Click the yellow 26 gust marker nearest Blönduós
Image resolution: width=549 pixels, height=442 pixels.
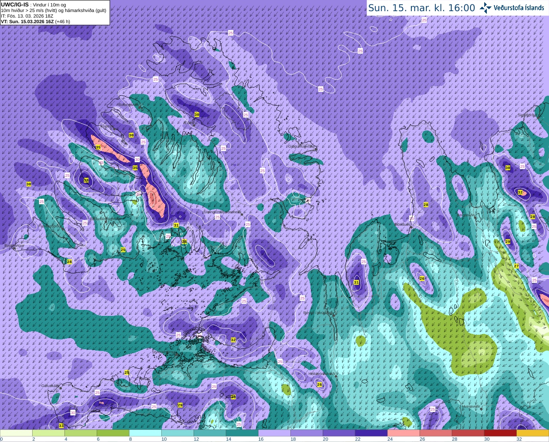coord(422,279)
